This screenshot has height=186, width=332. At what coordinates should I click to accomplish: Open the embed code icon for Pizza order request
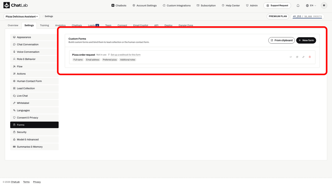[291, 57]
